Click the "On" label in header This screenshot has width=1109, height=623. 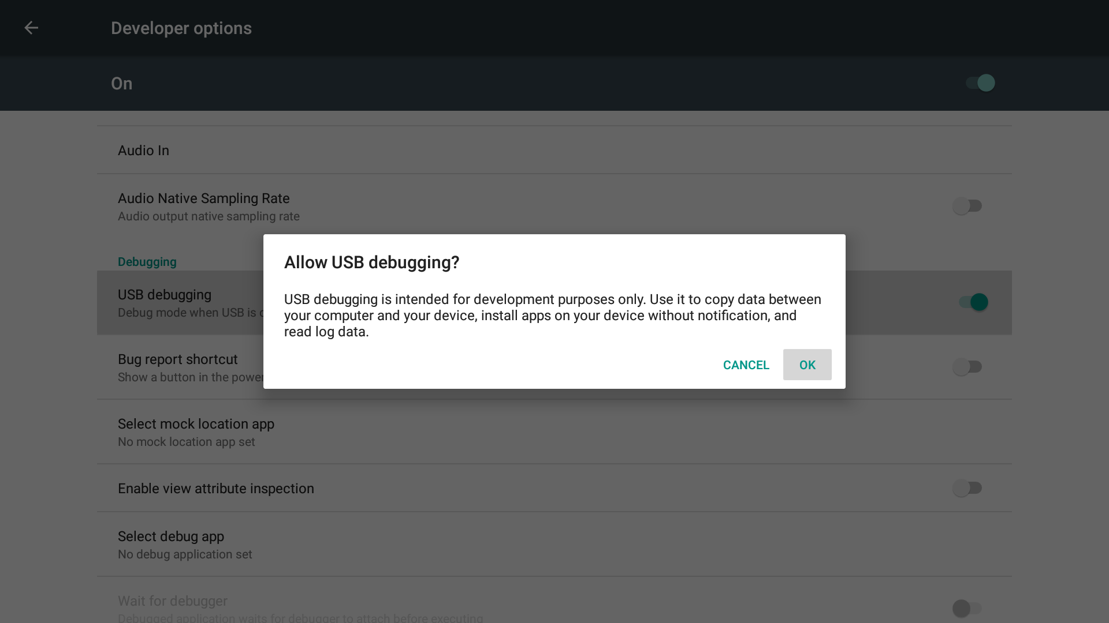click(x=122, y=84)
